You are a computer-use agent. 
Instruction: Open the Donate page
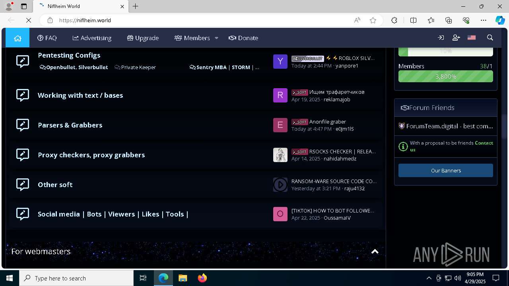[243, 38]
